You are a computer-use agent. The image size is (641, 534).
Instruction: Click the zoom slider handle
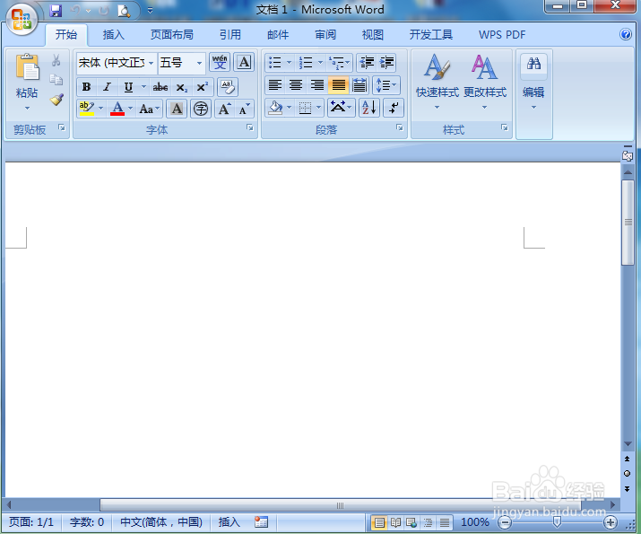coord(557,521)
